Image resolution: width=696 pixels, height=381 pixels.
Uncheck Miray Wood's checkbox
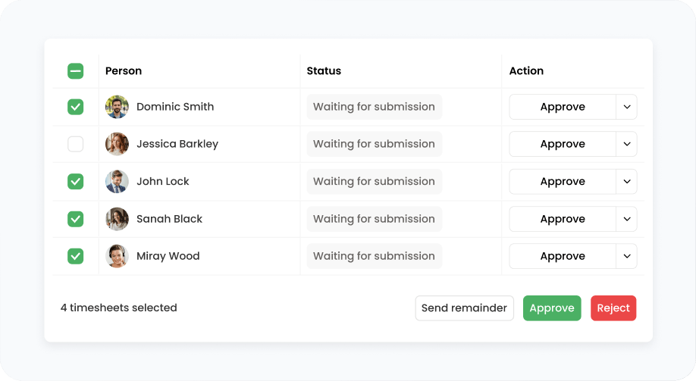click(x=76, y=256)
